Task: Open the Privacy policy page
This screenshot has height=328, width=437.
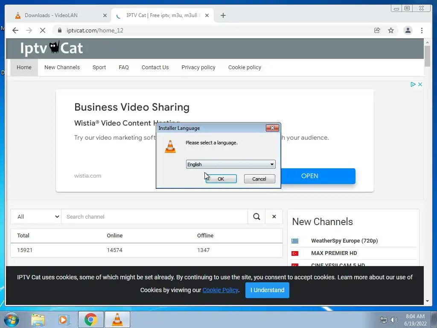Action: click(x=198, y=67)
